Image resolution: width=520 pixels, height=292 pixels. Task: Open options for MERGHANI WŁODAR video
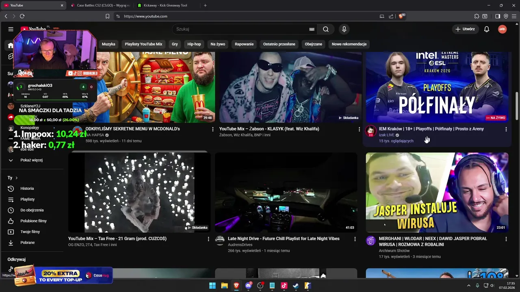pos(506,239)
